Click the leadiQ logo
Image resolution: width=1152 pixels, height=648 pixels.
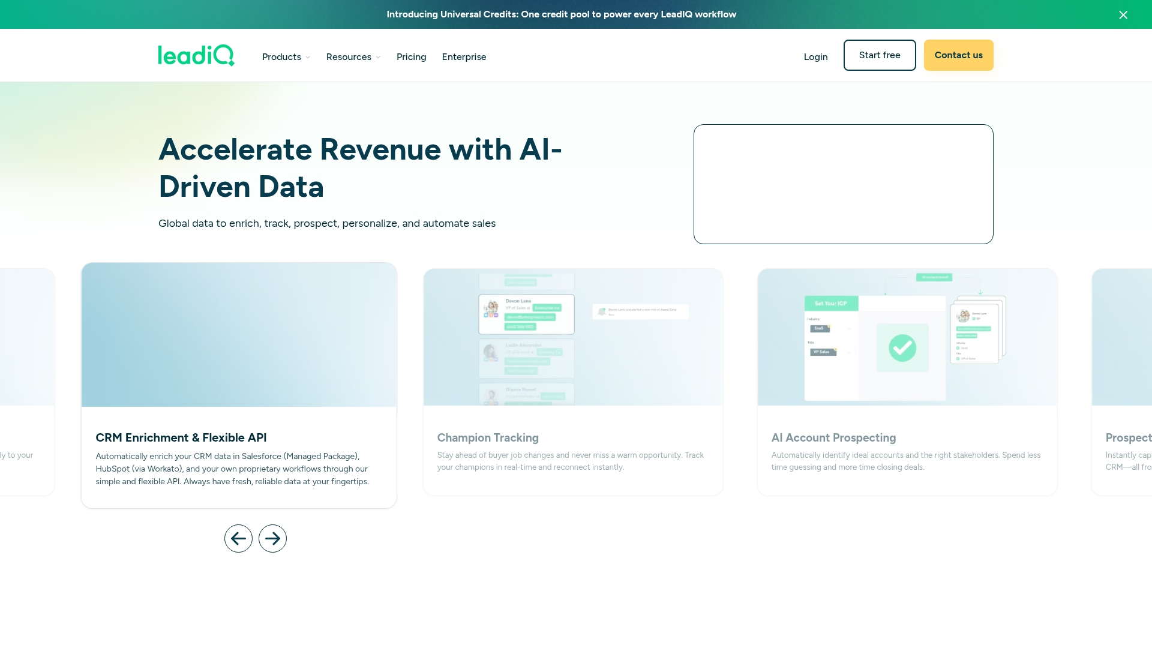196,56
